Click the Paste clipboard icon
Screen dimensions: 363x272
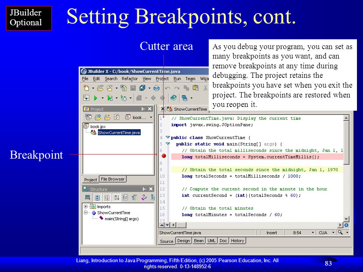195,88
